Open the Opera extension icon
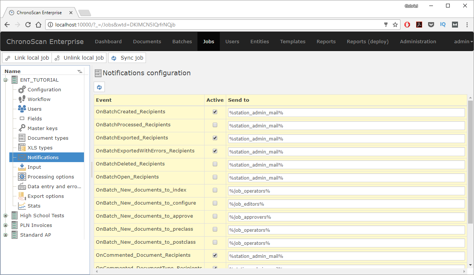 (x=408, y=25)
